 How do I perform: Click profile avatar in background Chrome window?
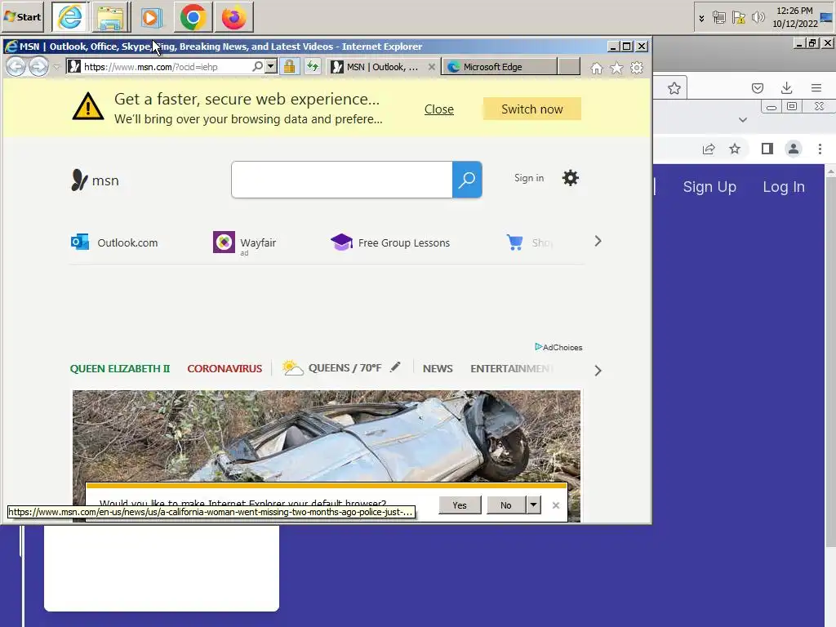pyautogui.click(x=794, y=149)
